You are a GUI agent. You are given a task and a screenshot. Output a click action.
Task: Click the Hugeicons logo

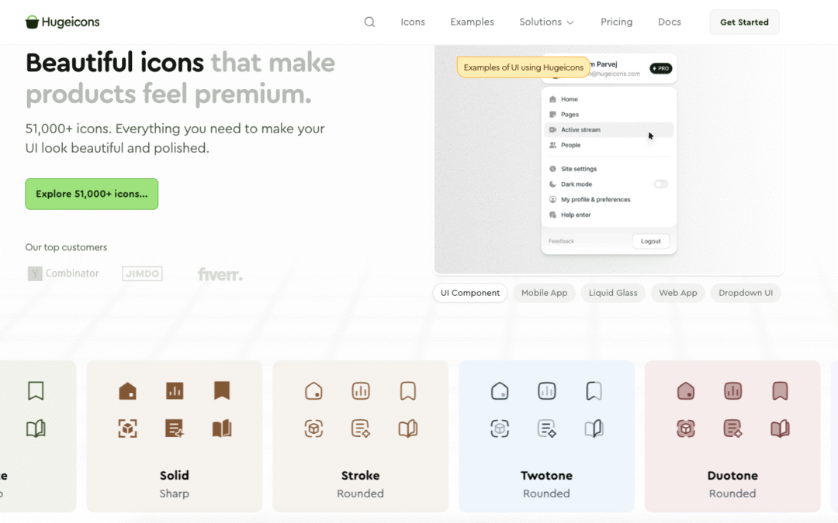(63, 22)
